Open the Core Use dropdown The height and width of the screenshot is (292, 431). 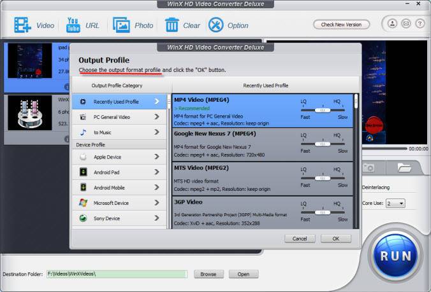tap(395, 204)
